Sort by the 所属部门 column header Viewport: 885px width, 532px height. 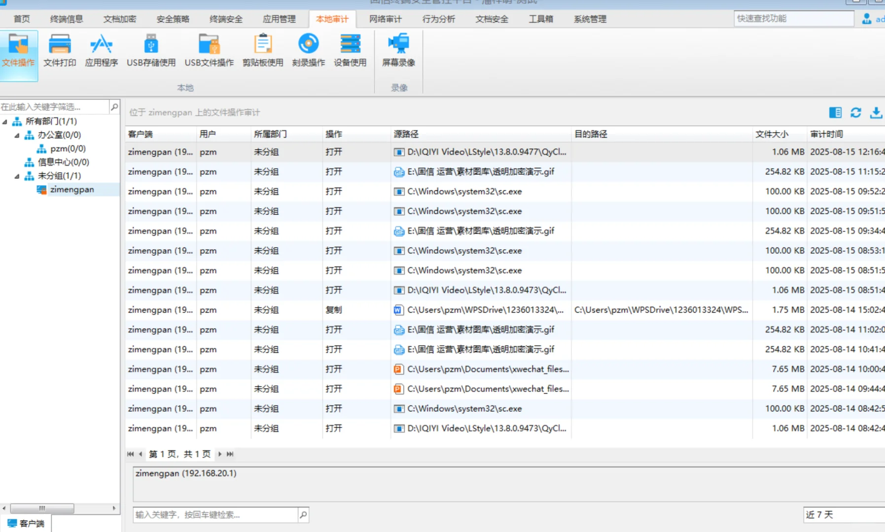(x=287, y=134)
